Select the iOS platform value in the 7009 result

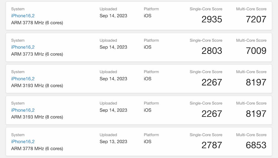tap(148, 47)
